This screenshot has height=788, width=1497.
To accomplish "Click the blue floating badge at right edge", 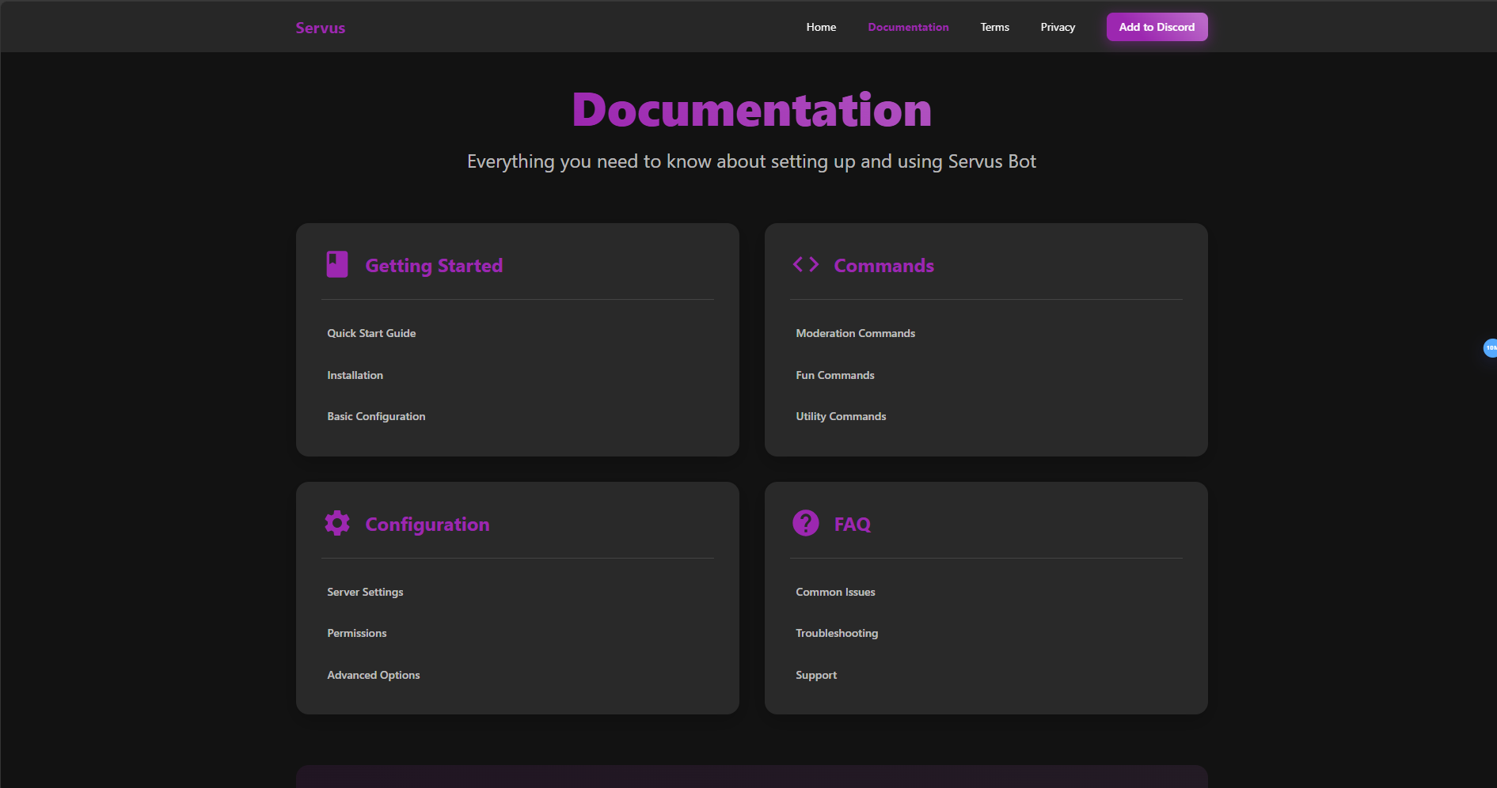I will point(1490,348).
